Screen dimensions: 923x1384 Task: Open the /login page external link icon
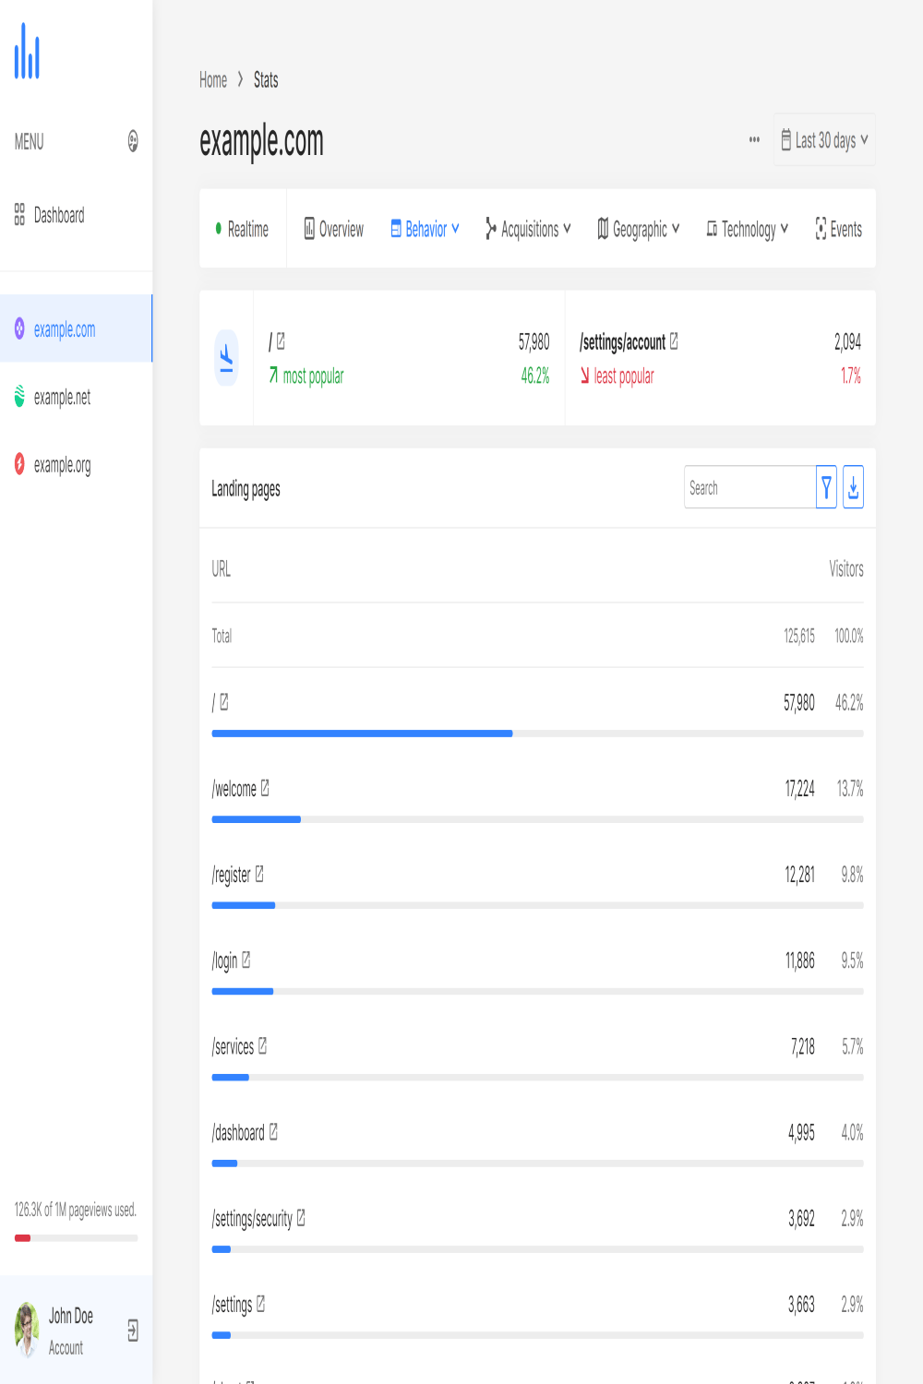(246, 960)
